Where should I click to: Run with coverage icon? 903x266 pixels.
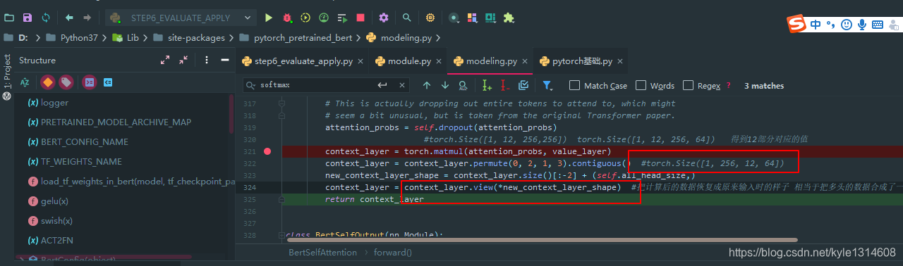(x=305, y=17)
